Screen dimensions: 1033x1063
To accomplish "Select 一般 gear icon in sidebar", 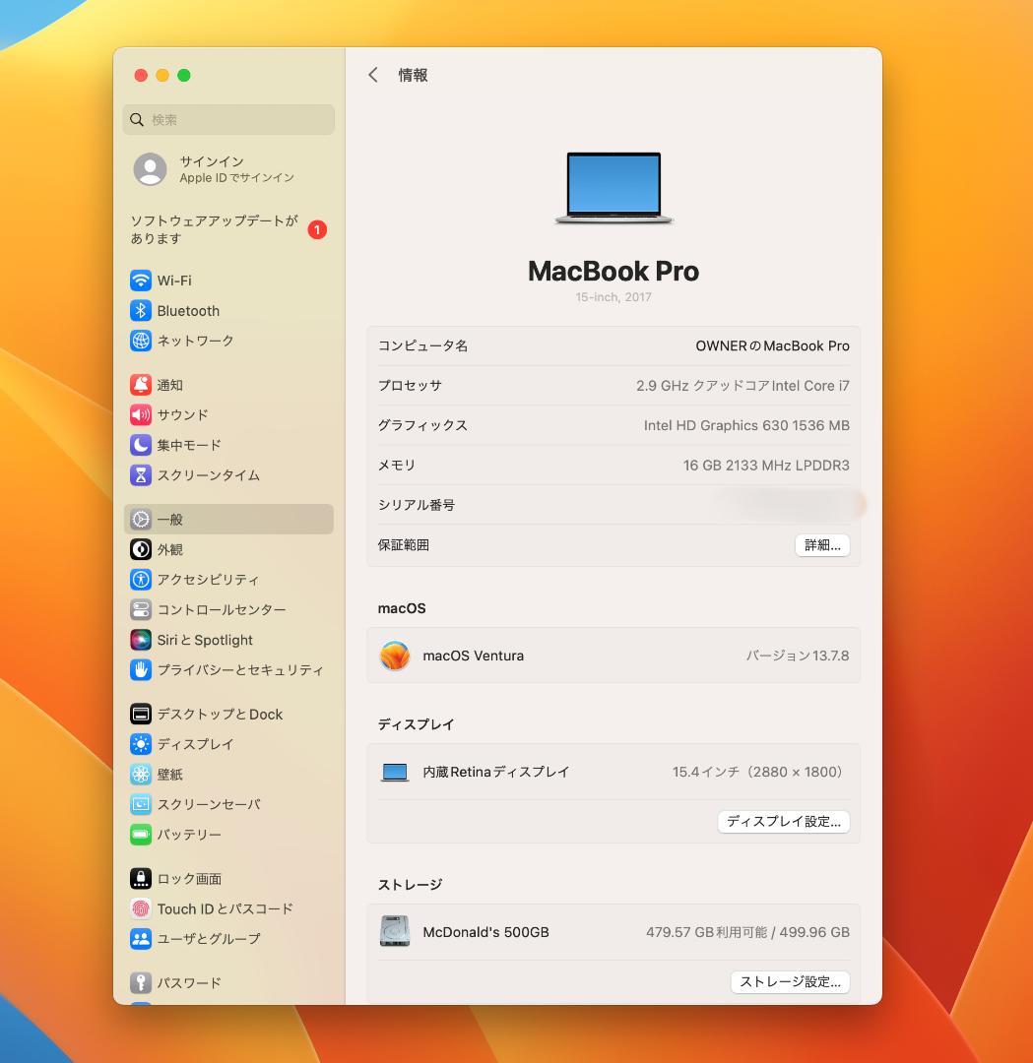I will [141, 520].
